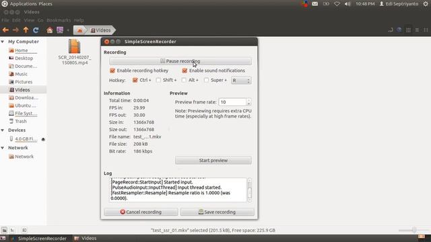Image resolution: width=431 pixels, height=242 pixels.
Task: Collapse the Network section
Action: click(x=3, y=148)
